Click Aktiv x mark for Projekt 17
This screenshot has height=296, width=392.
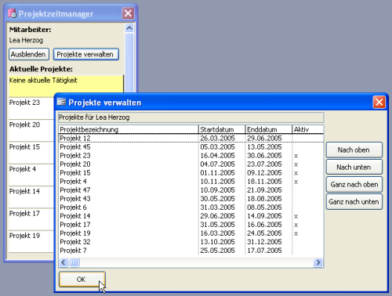point(296,225)
